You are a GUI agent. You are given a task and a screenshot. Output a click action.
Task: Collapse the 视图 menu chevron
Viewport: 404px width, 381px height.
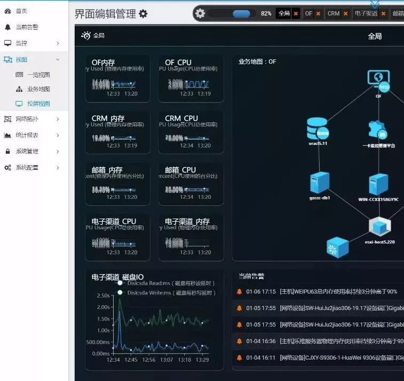58,60
